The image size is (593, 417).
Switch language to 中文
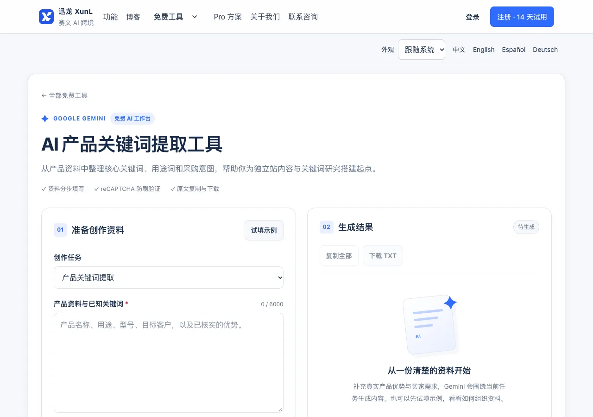(x=459, y=50)
